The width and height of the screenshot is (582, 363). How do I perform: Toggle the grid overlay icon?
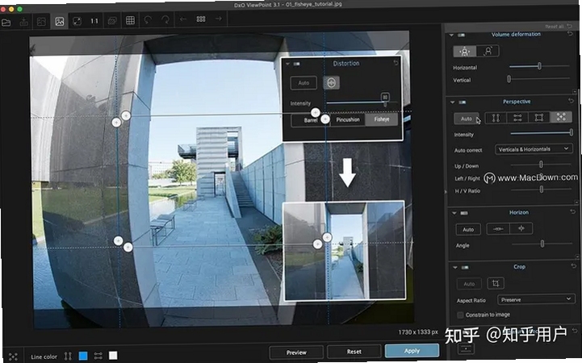(x=130, y=20)
